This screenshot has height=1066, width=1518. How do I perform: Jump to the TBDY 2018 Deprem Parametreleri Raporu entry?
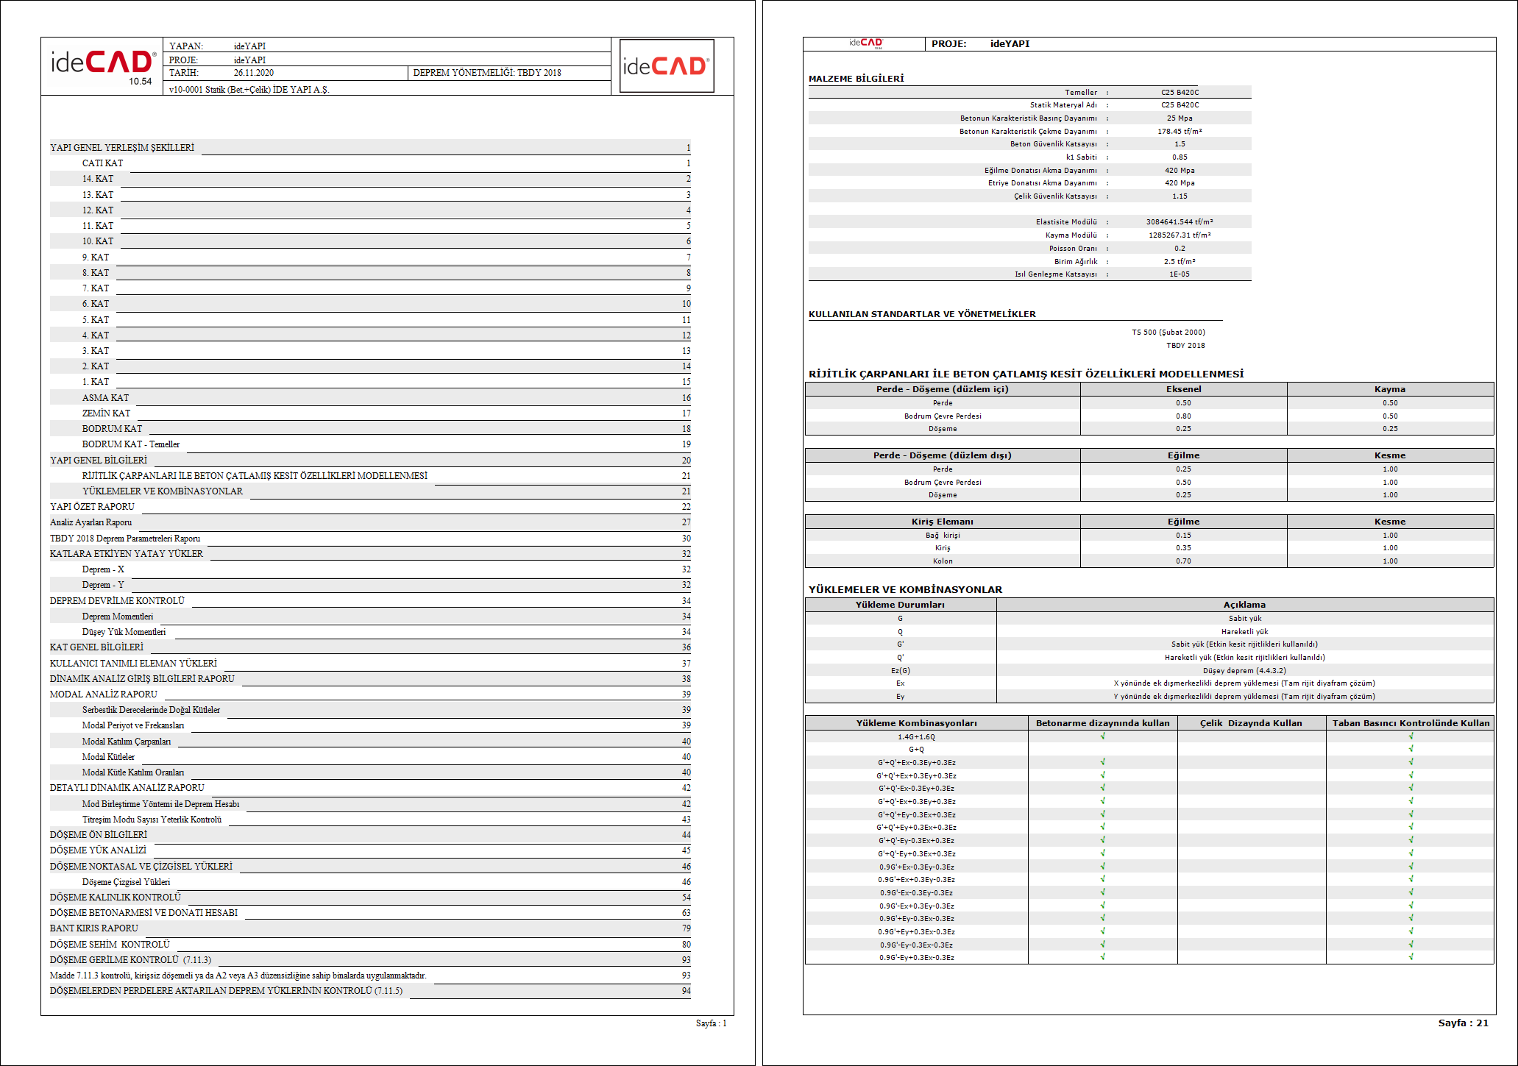click(x=125, y=539)
